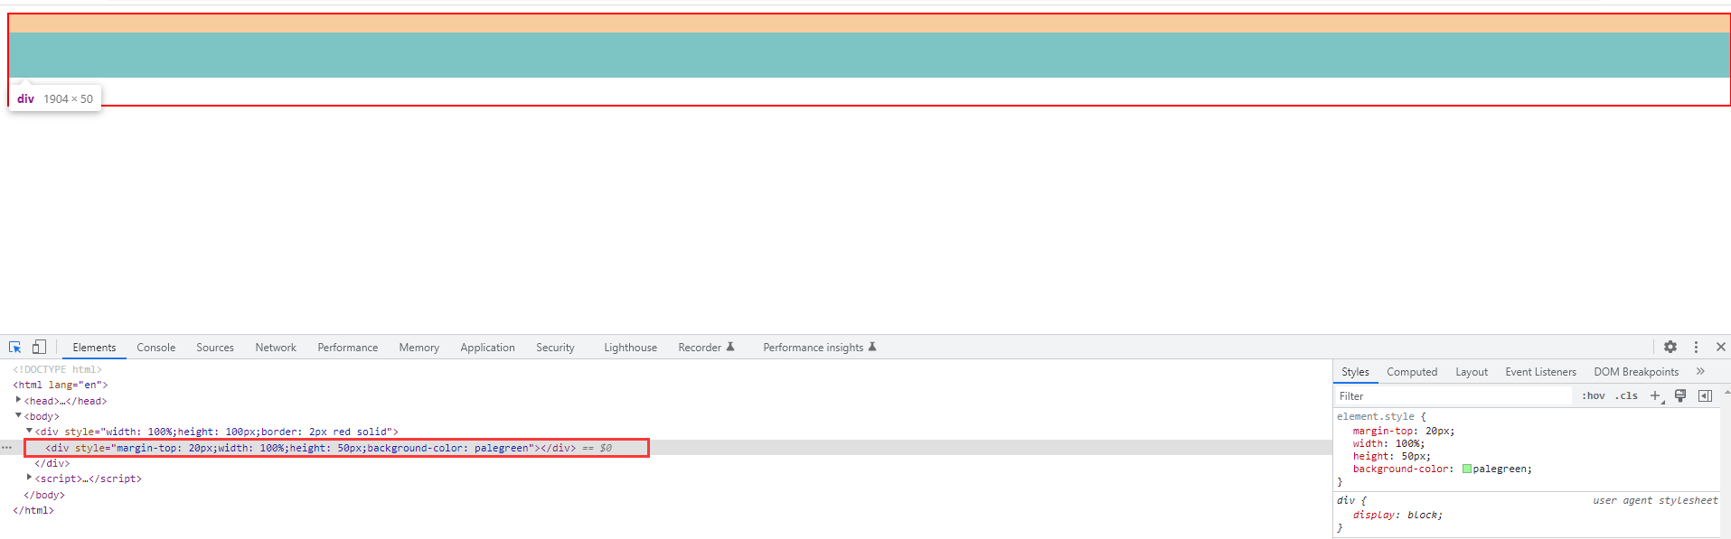Toggle the .cls class editor button
The image size is (1731, 539).
point(1626,396)
